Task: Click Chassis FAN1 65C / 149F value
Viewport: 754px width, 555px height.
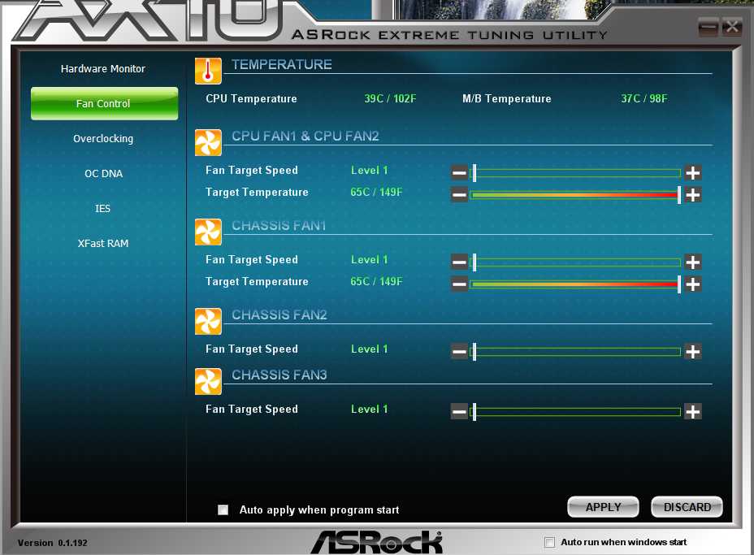Action: click(376, 281)
